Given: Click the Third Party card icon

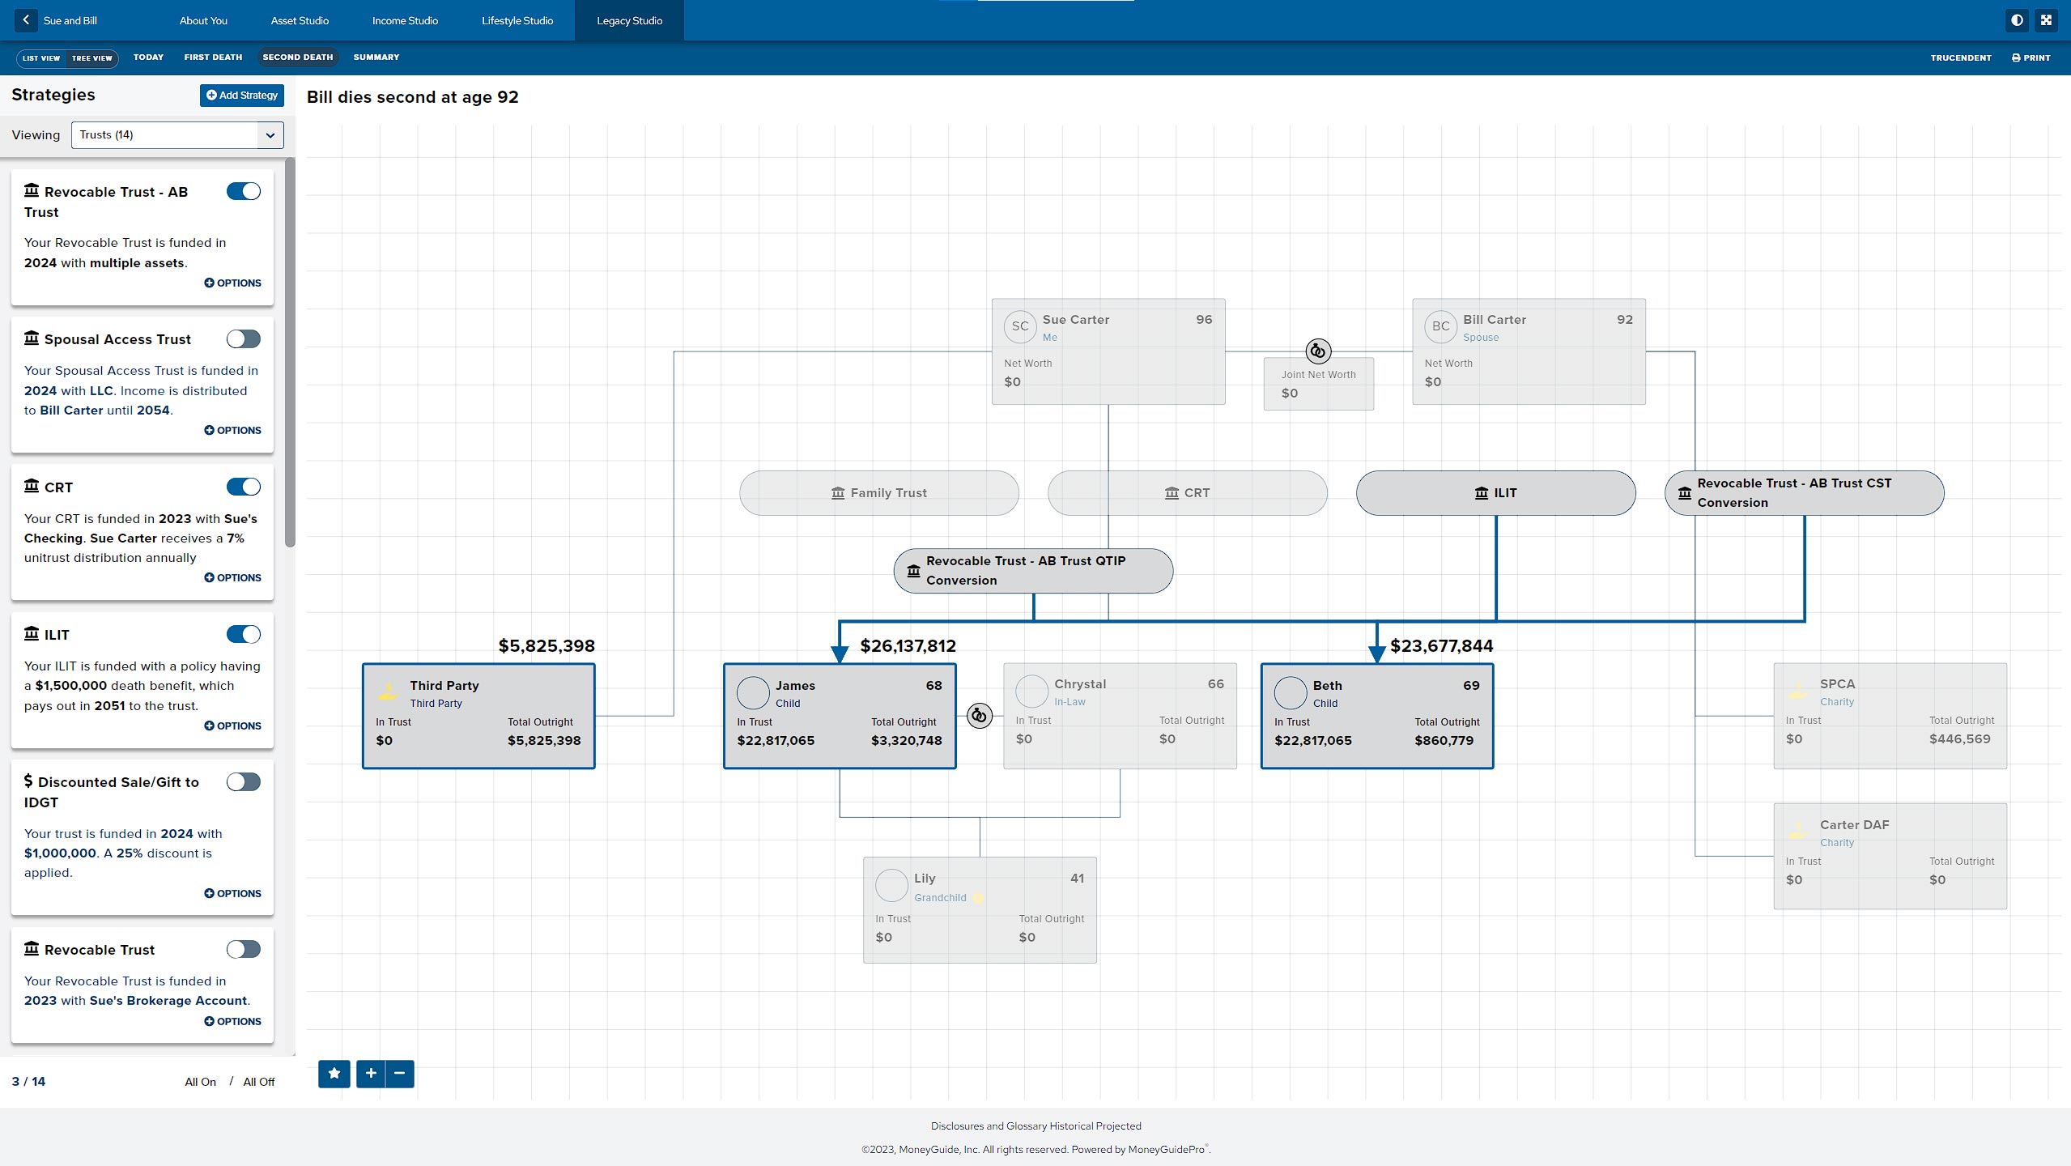Looking at the screenshot, I should (389, 691).
